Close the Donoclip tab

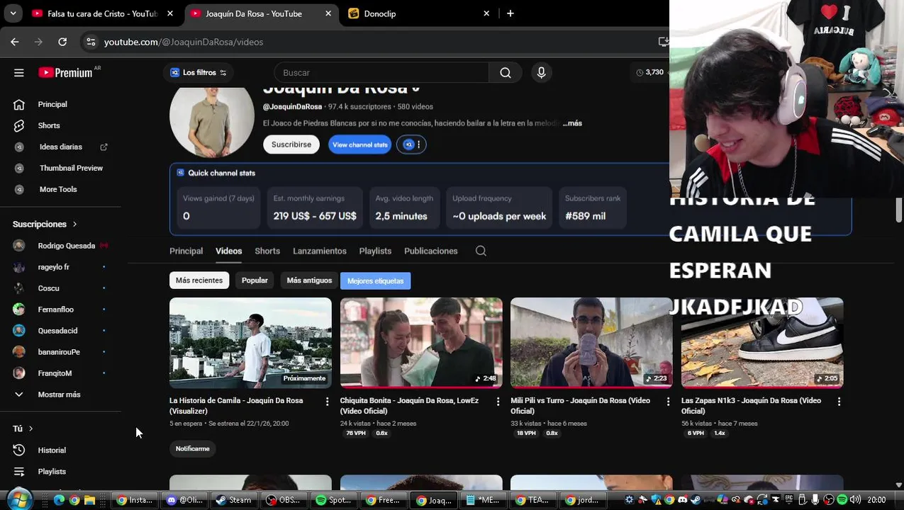[x=486, y=13]
